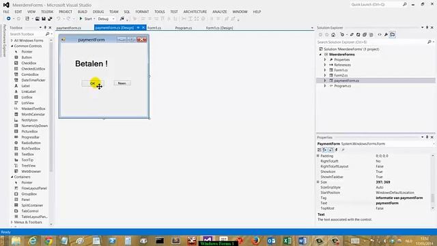The height and width of the screenshot is (246, 437).
Task: Open the DEBUG menu
Action: tap(98, 12)
